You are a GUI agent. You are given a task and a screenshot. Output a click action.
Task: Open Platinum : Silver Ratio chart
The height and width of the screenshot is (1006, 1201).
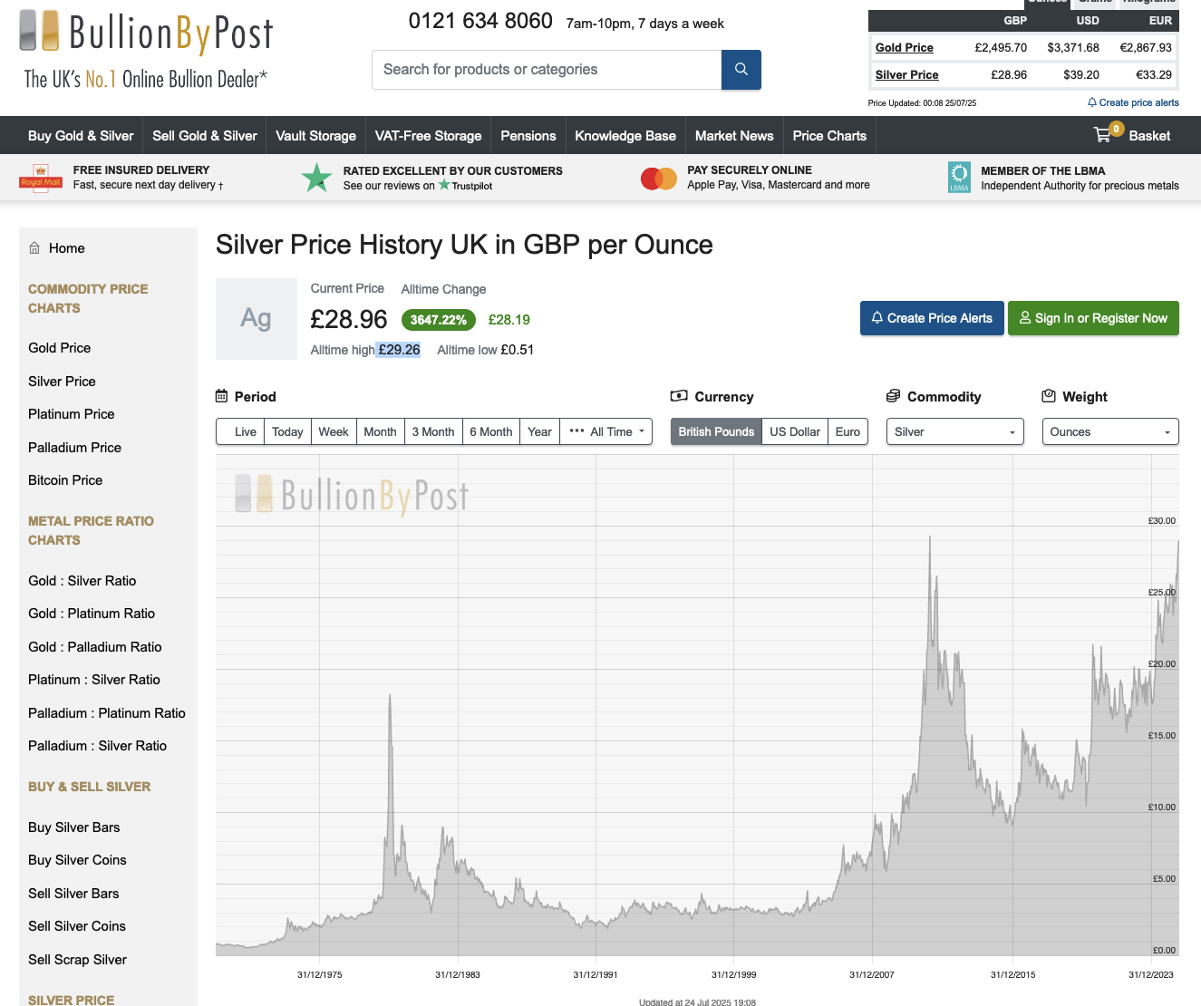tap(94, 680)
